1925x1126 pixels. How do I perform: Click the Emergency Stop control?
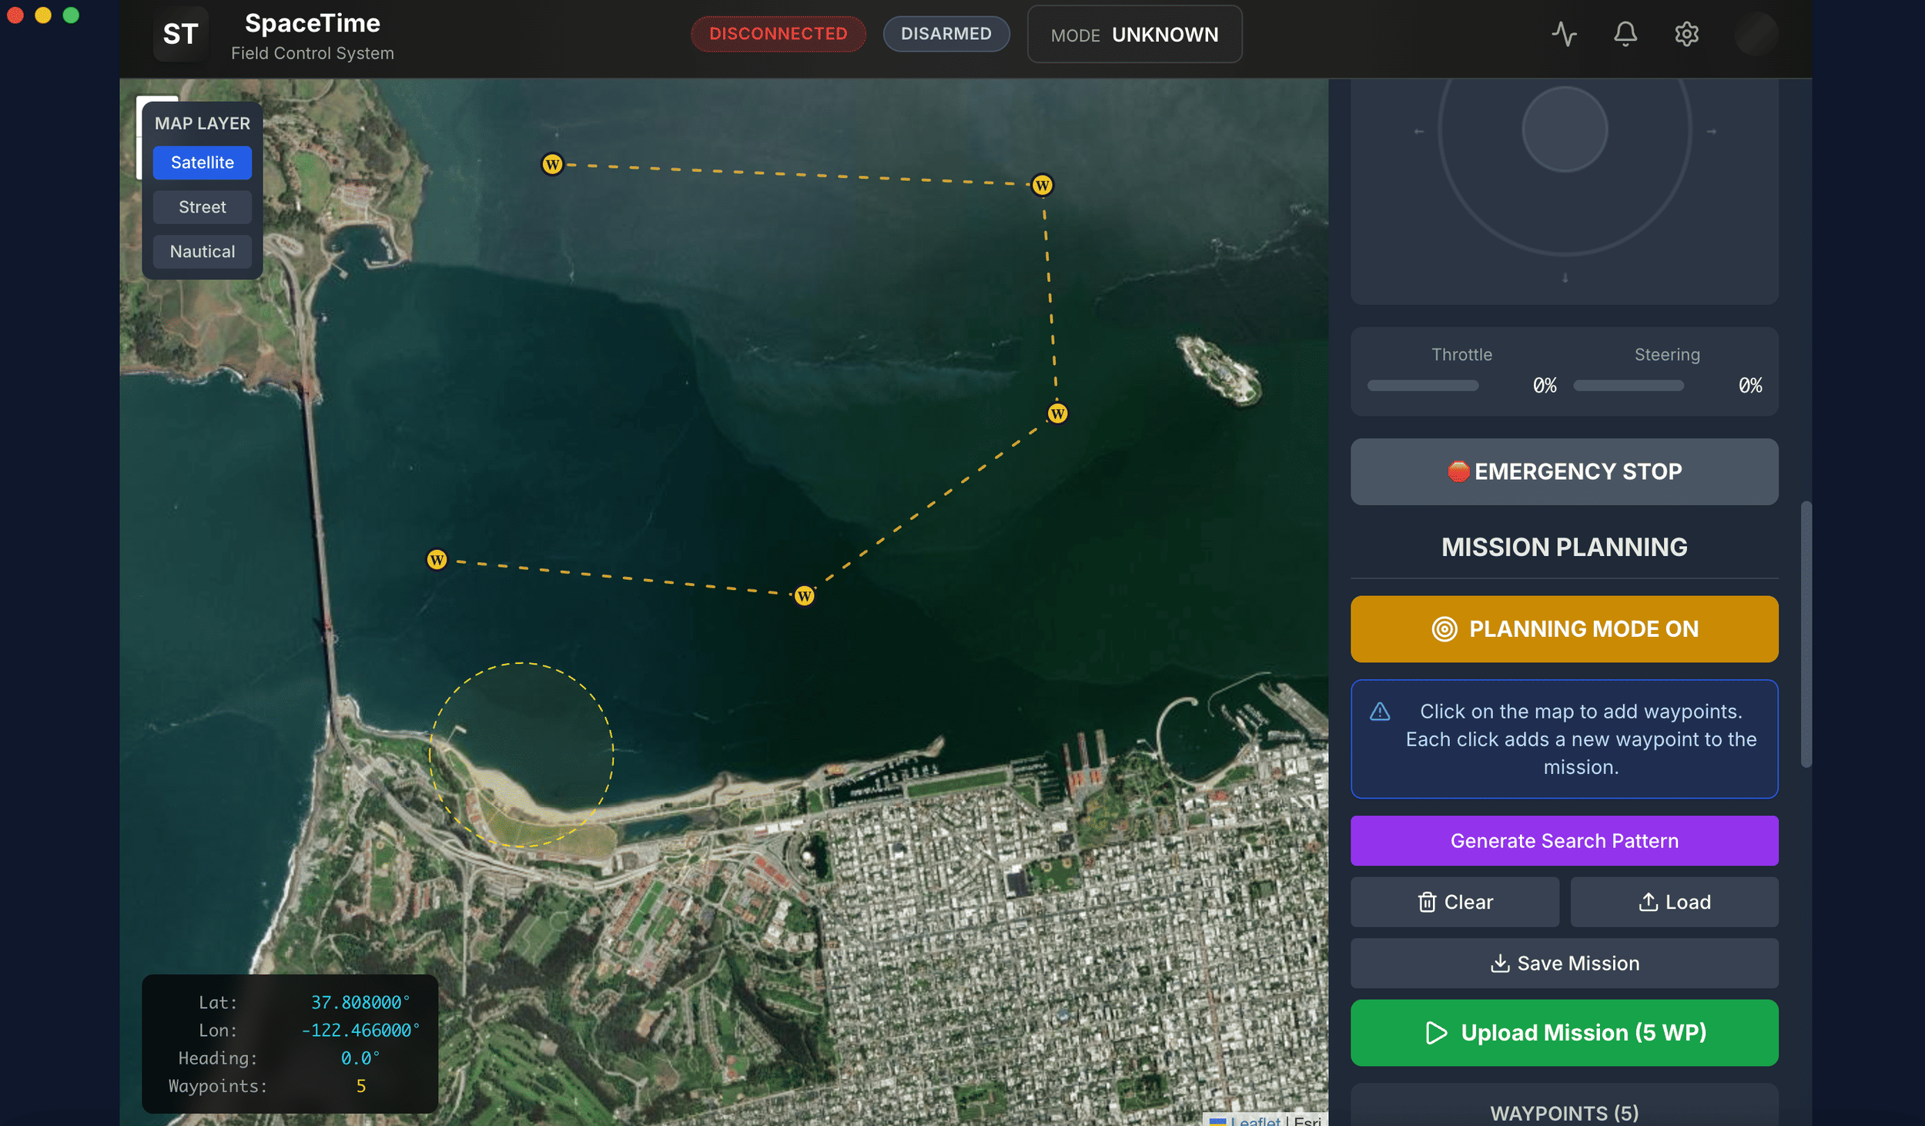pos(1564,471)
